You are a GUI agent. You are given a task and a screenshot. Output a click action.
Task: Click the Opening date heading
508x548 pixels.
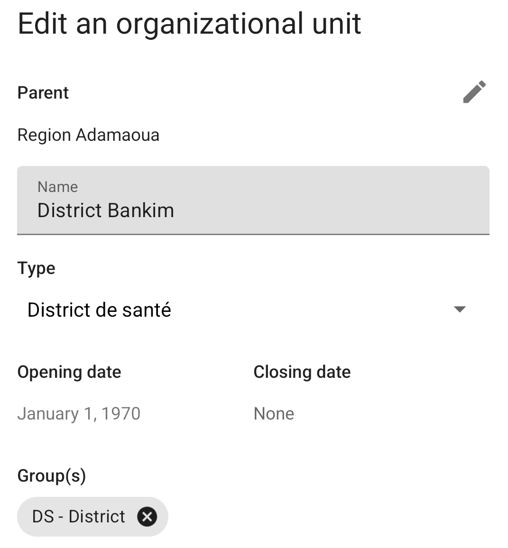pyautogui.click(x=69, y=372)
